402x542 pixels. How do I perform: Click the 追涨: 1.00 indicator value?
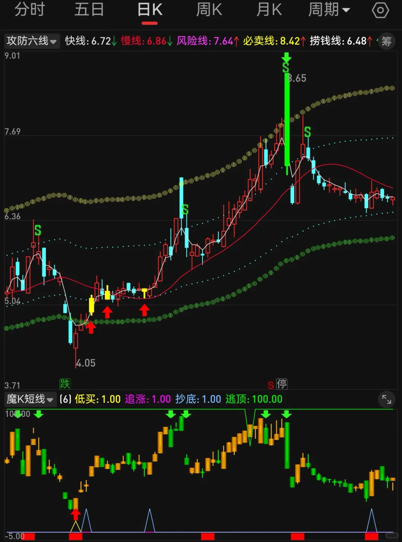pyautogui.click(x=148, y=399)
